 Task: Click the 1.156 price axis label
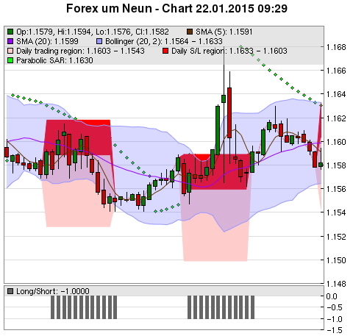pos(336,189)
